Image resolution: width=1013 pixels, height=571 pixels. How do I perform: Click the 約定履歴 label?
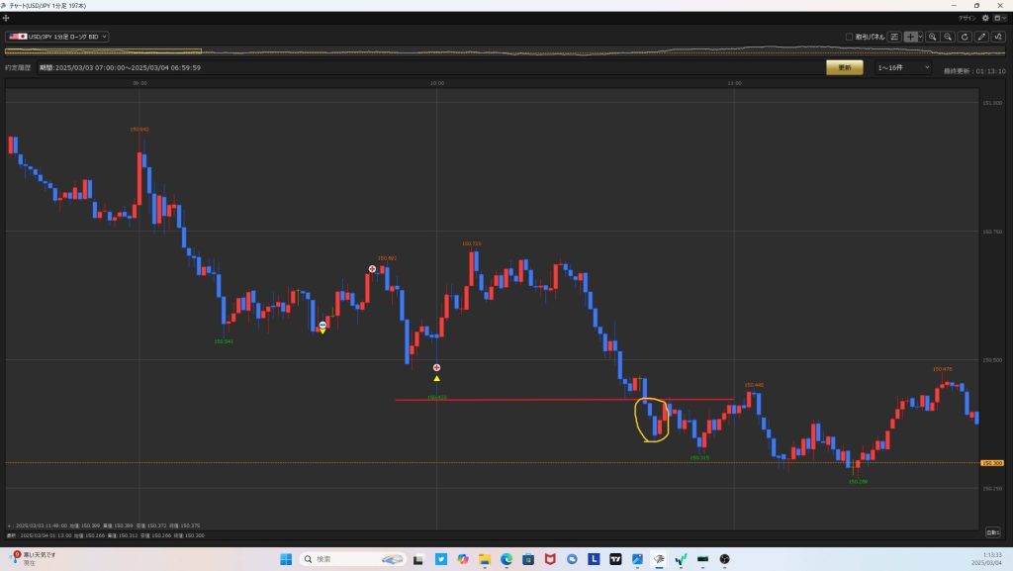pos(20,67)
